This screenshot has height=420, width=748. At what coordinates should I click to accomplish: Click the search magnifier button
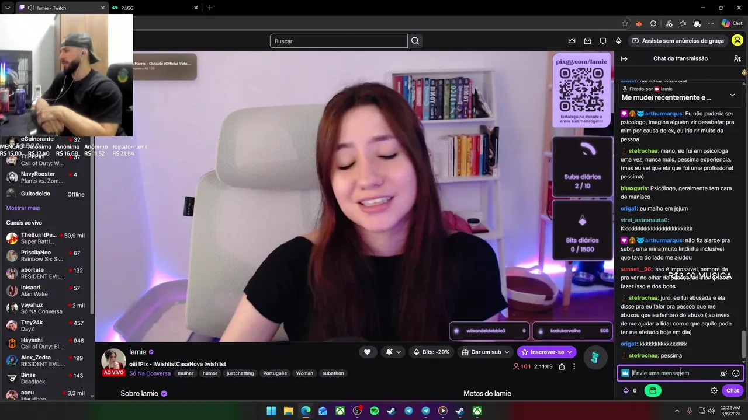pyautogui.click(x=415, y=41)
